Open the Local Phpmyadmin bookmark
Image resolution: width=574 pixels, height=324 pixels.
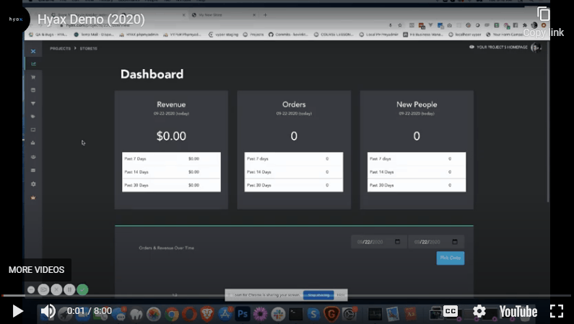(378, 35)
